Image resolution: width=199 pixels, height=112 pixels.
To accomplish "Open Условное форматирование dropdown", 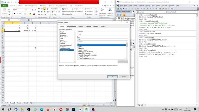I will [72, 9].
